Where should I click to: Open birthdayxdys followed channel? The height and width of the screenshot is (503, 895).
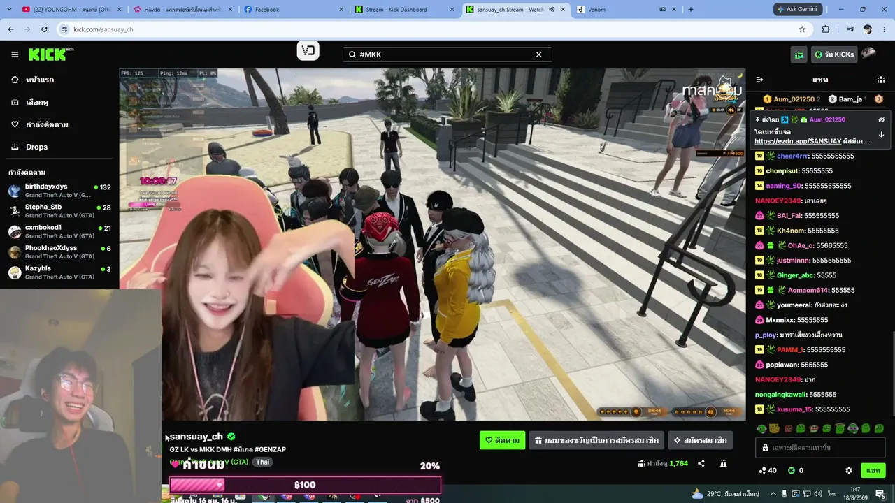[x=59, y=191]
